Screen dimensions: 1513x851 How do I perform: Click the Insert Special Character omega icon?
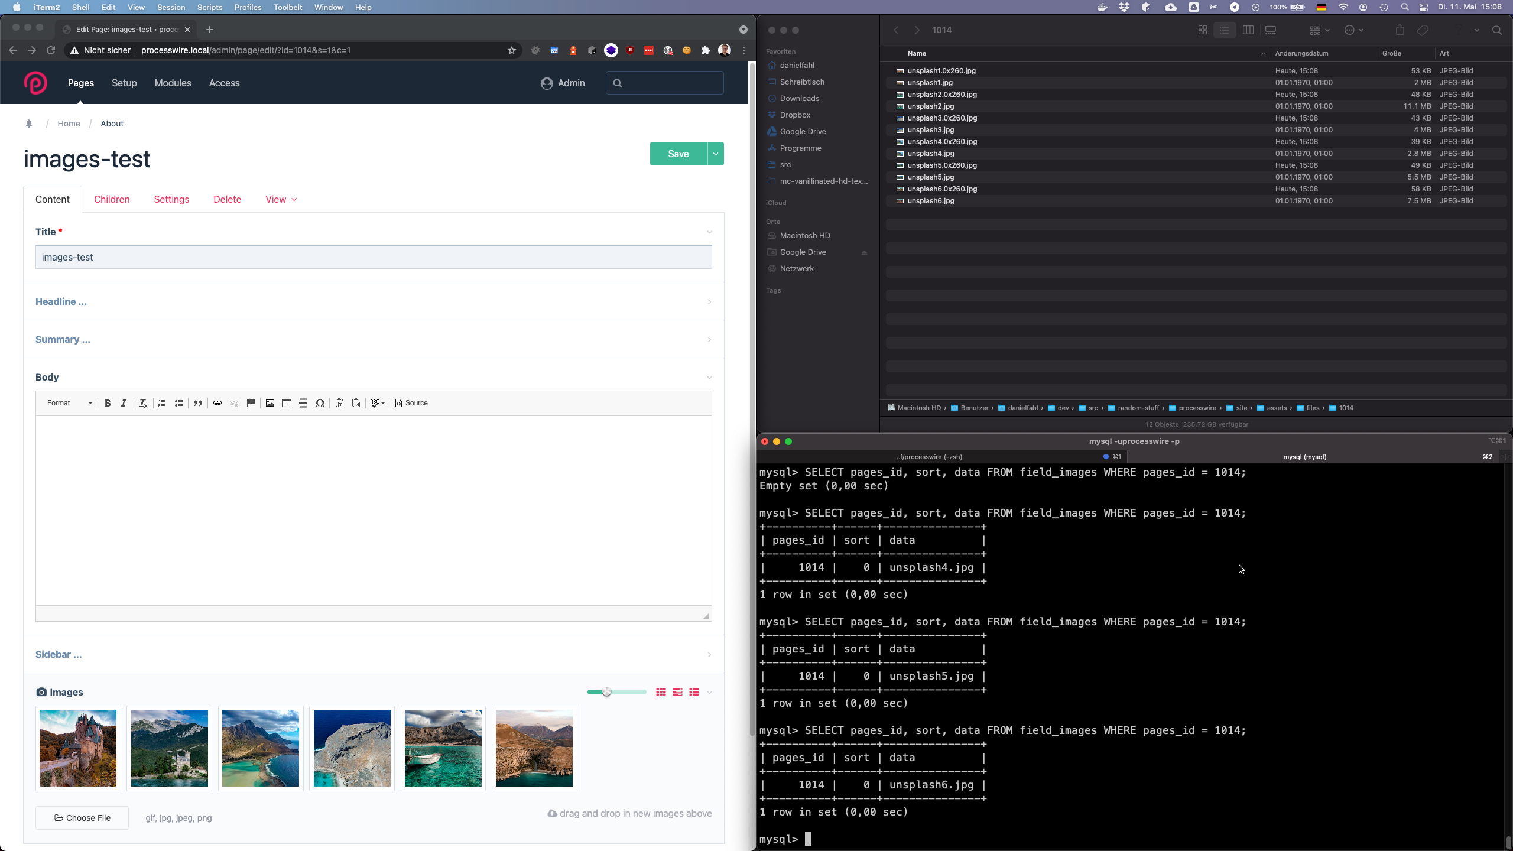coord(320,403)
